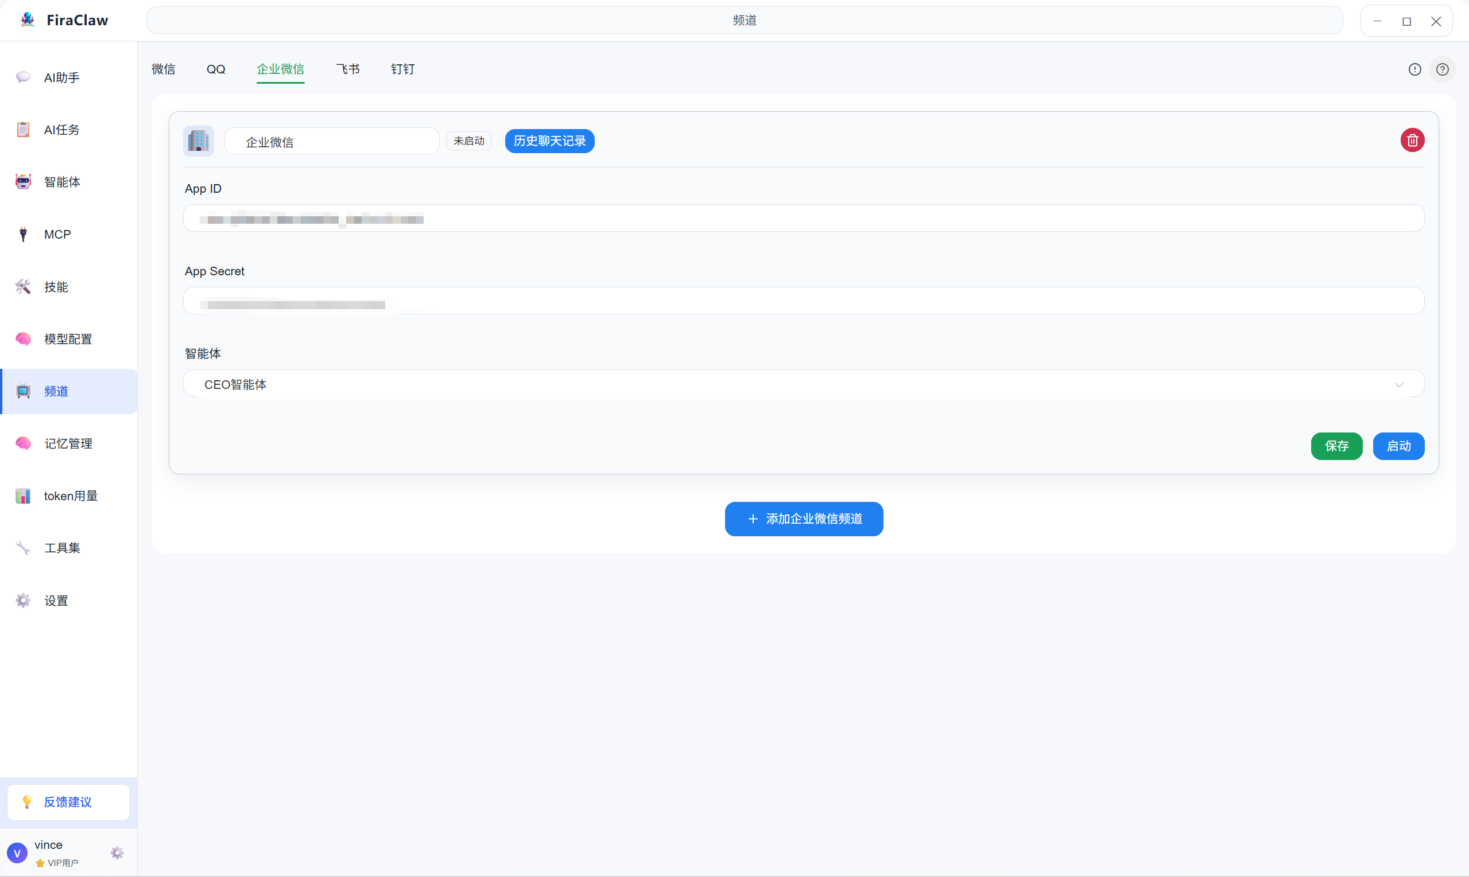Click the VIP用户 label
Viewport: 1469px width, 877px height.
click(x=63, y=863)
